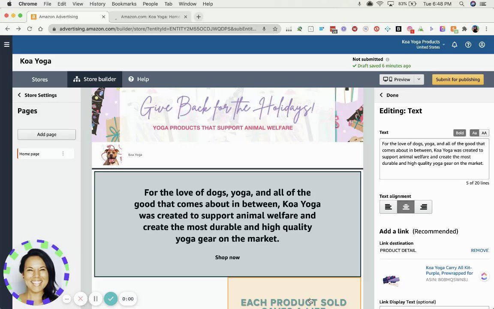Go to browser home page

40,29
